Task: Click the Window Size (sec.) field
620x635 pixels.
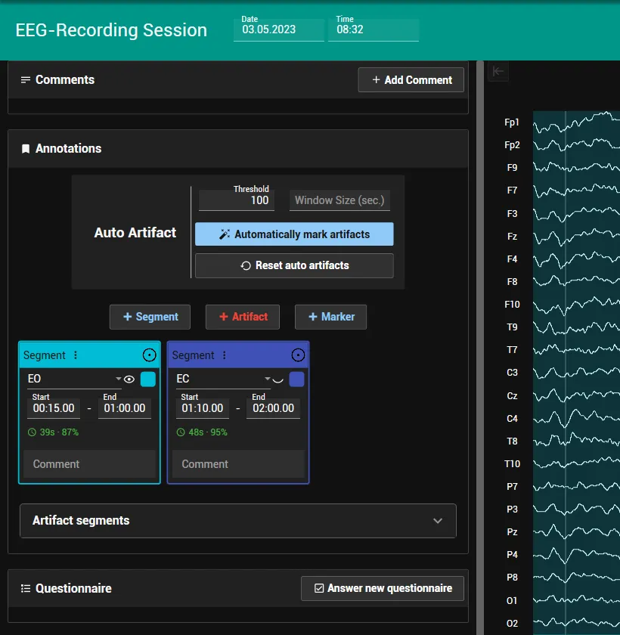Action: 339,200
